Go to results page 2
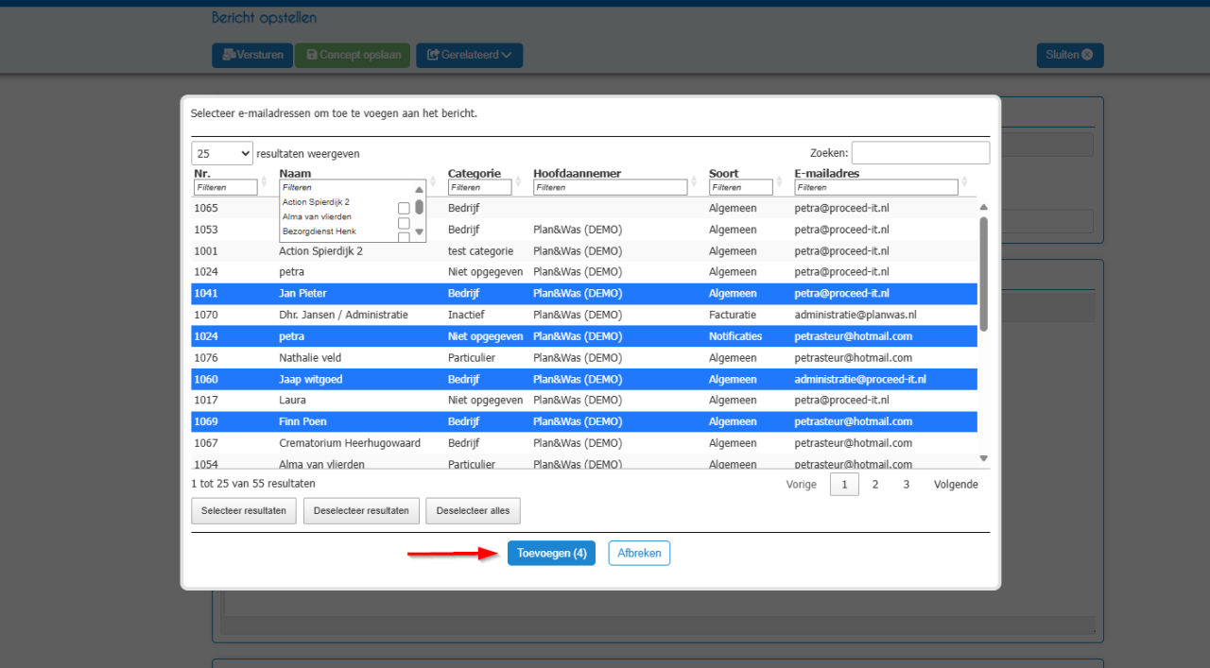1210x668 pixels. point(875,485)
